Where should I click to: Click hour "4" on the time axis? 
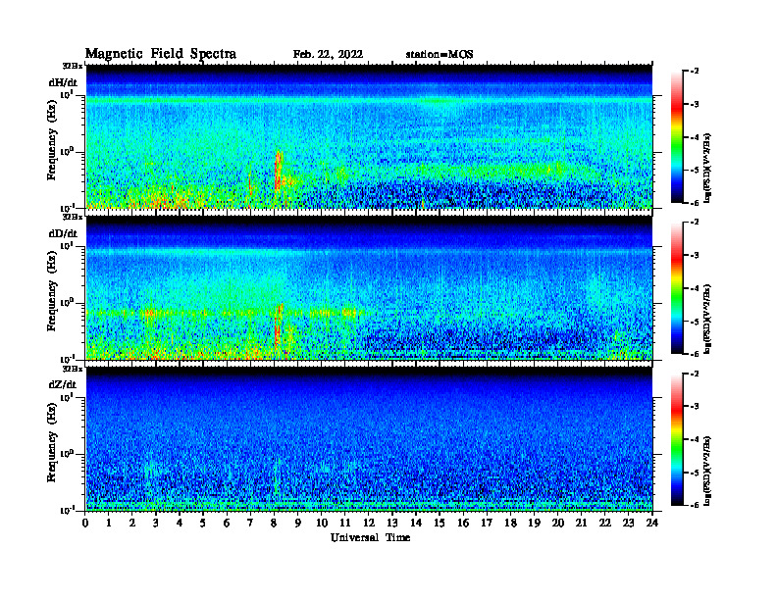coord(180,524)
